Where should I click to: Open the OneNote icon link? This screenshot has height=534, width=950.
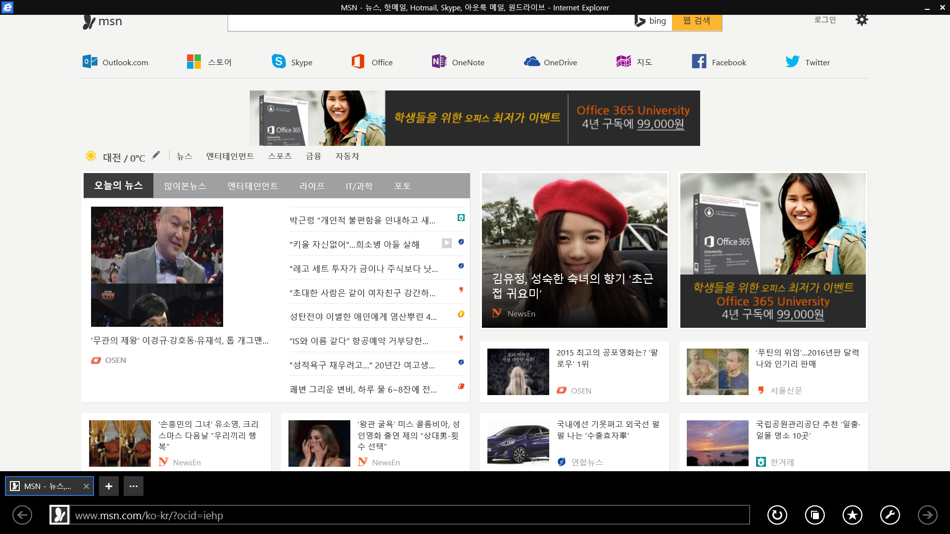coord(439,61)
